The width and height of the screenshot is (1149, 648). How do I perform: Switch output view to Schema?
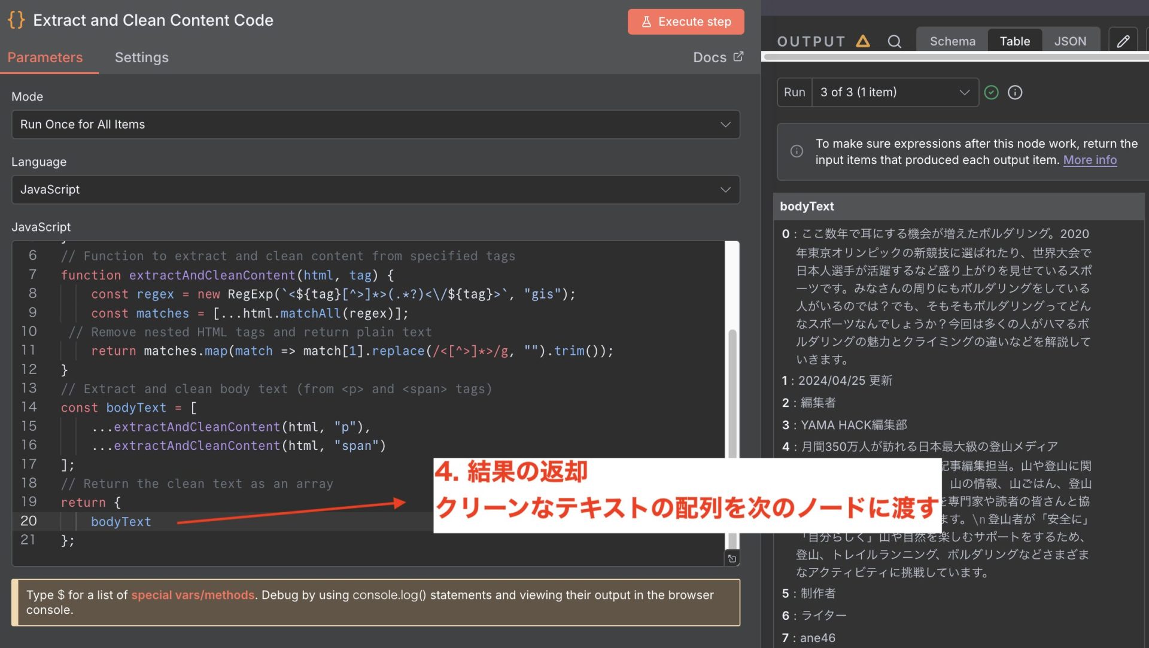tap(952, 41)
